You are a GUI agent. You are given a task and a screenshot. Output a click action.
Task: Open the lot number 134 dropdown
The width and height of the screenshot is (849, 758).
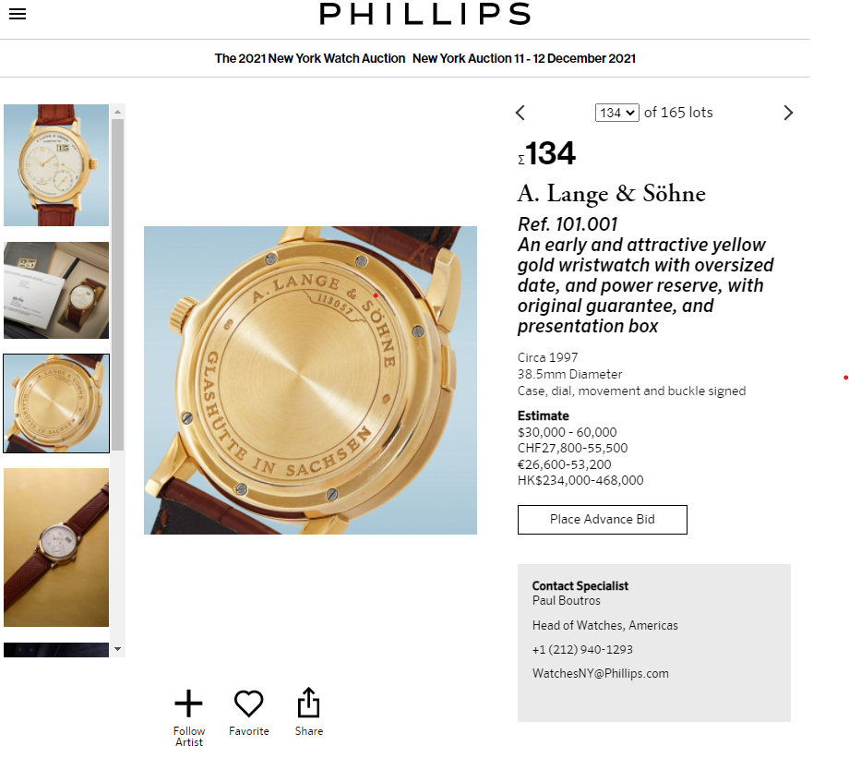click(617, 113)
